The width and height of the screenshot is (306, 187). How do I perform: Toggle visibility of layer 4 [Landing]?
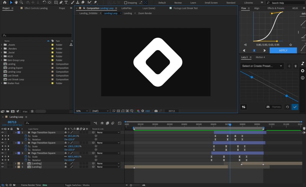(x=2, y=163)
